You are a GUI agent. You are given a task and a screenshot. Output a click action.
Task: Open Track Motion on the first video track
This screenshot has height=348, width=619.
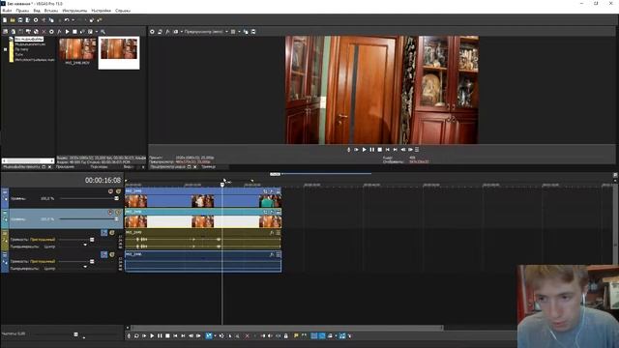[x=110, y=191]
